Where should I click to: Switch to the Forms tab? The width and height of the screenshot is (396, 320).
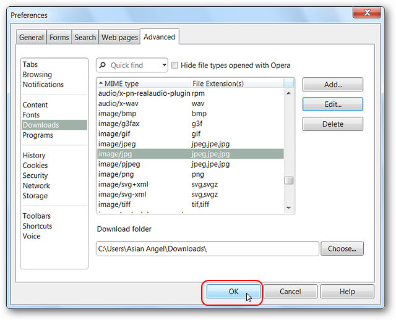click(59, 38)
